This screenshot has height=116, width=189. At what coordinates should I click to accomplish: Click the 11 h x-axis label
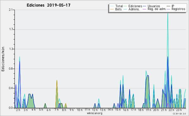(x=87, y=110)
